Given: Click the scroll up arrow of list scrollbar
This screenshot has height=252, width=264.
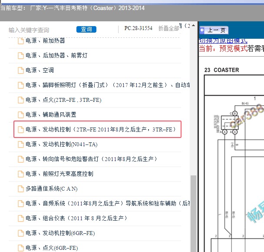Looking at the screenshot, I should tap(194, 26).
